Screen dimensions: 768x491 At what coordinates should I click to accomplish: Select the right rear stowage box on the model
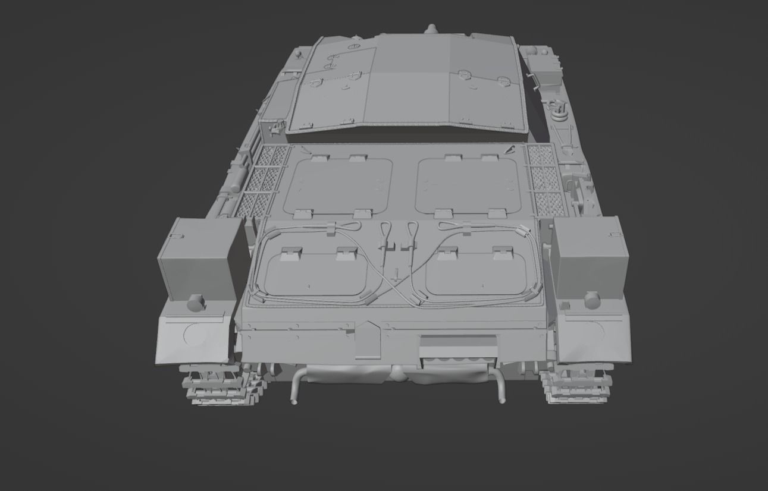tap(591, 258)
